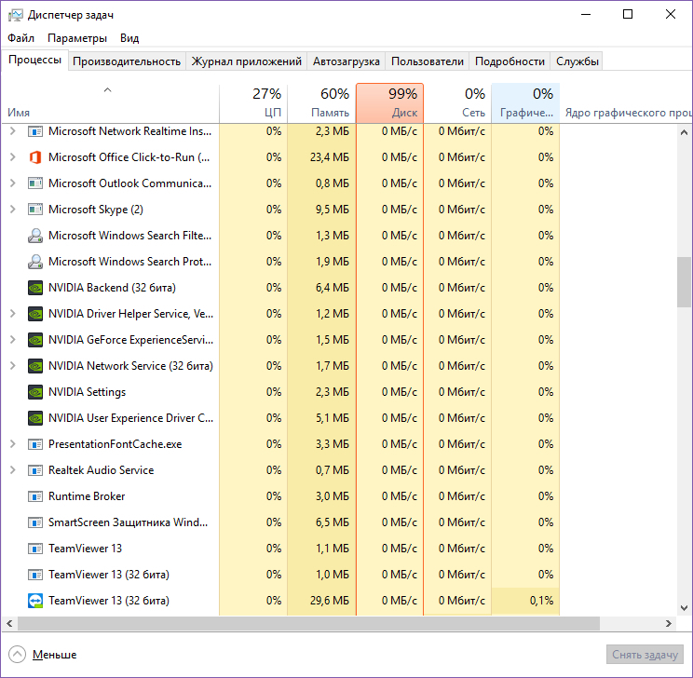Click the Microsoft Office Click-to-Run icon

pos(36,157)
